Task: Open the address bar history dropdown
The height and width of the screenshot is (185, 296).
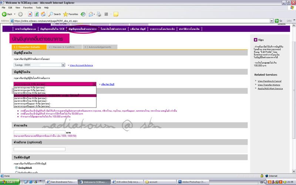Action: (x=272, y=21)
